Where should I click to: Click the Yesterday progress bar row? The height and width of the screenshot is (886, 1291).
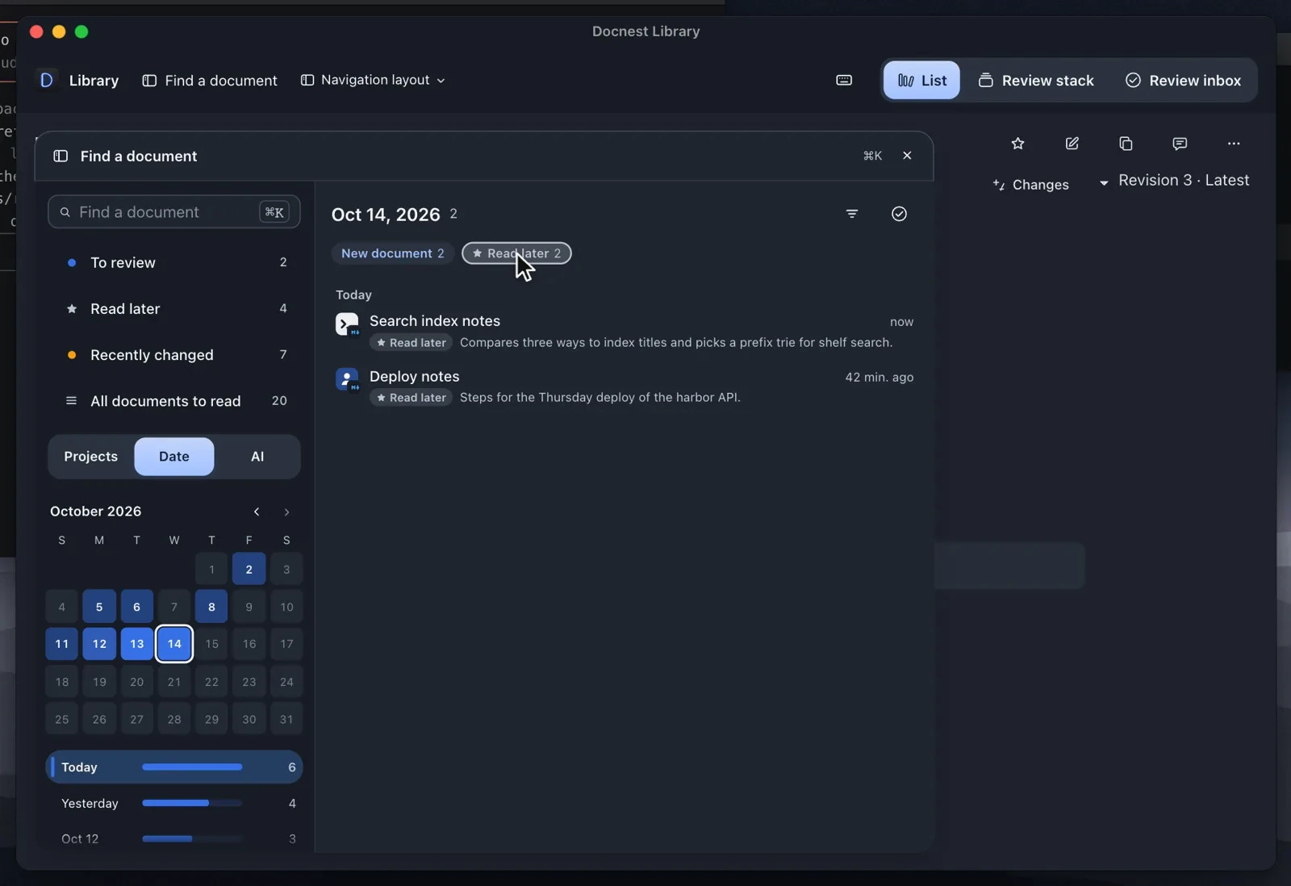point(174,804)
